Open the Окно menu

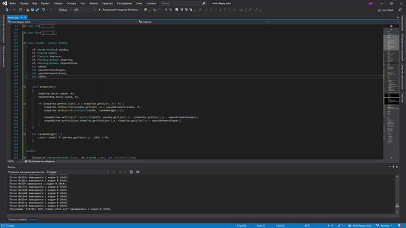pyautogui.click(x=139, y=3)
